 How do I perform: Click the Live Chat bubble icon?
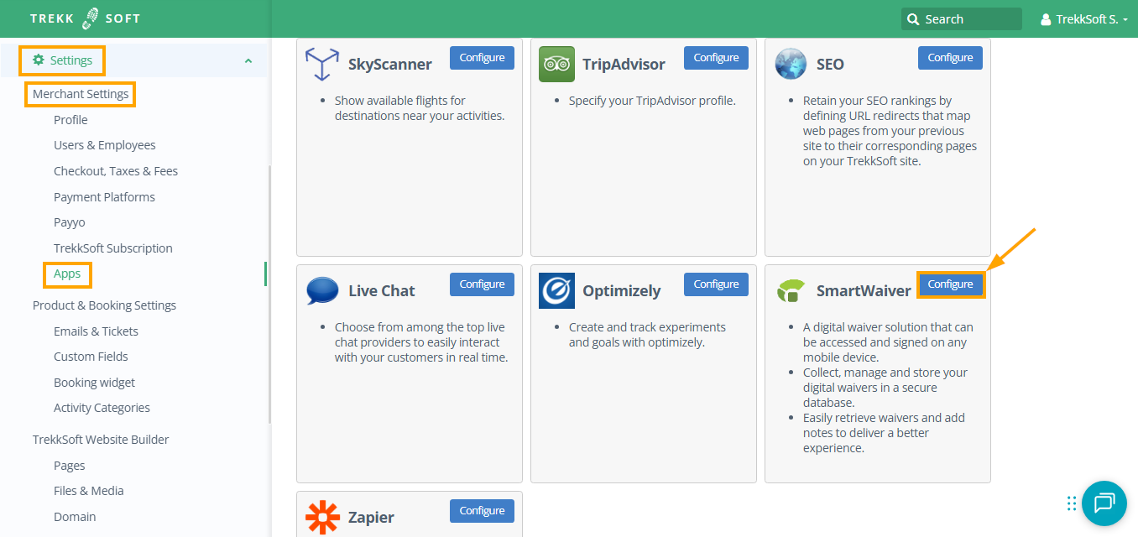click(x=322, y=291)
